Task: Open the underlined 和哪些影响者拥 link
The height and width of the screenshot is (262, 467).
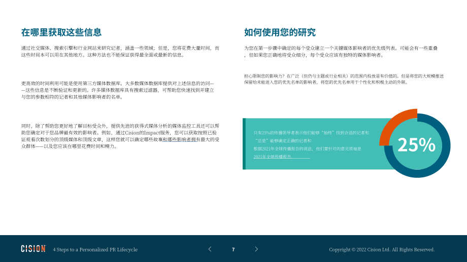Action: (179, 139)
